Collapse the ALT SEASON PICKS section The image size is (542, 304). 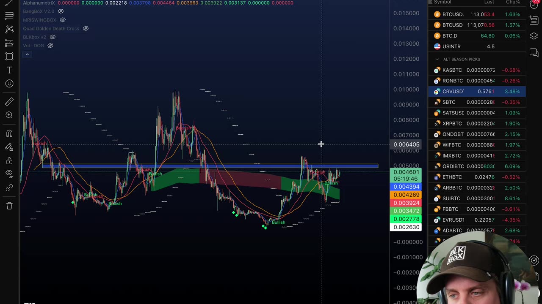click(437, 59)
